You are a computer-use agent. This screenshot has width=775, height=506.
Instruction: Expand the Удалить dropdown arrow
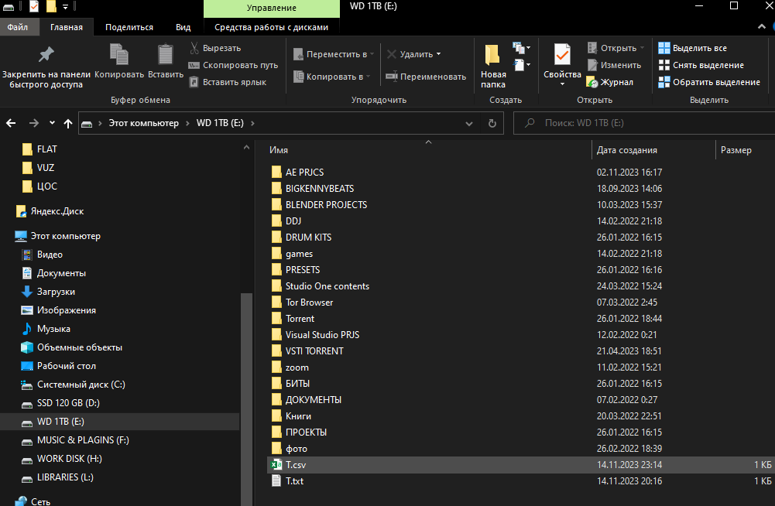(x=438, y=54)
